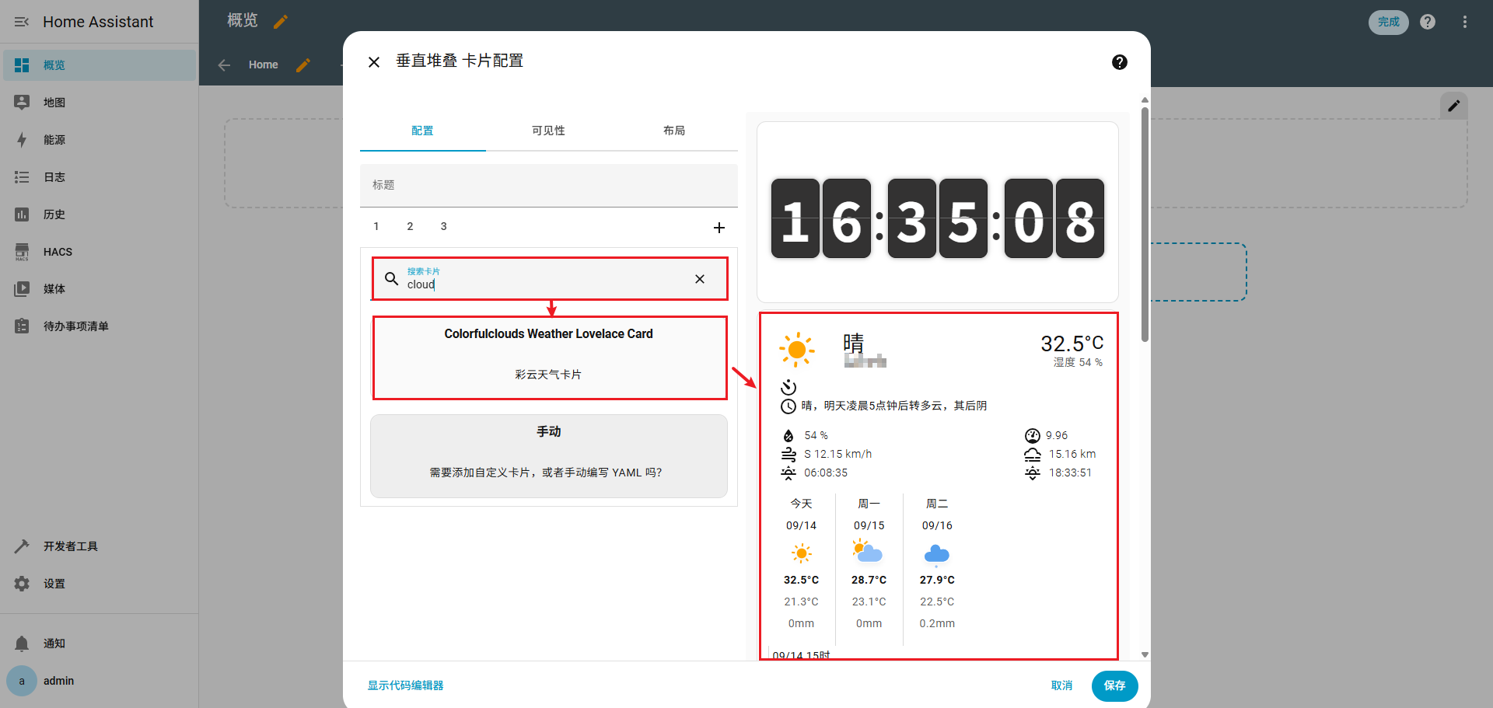Viewport: 1493px width, 708px height.
Task: Edit the 概览 dashboard title with pencil
Action: [x=281, y=21]
